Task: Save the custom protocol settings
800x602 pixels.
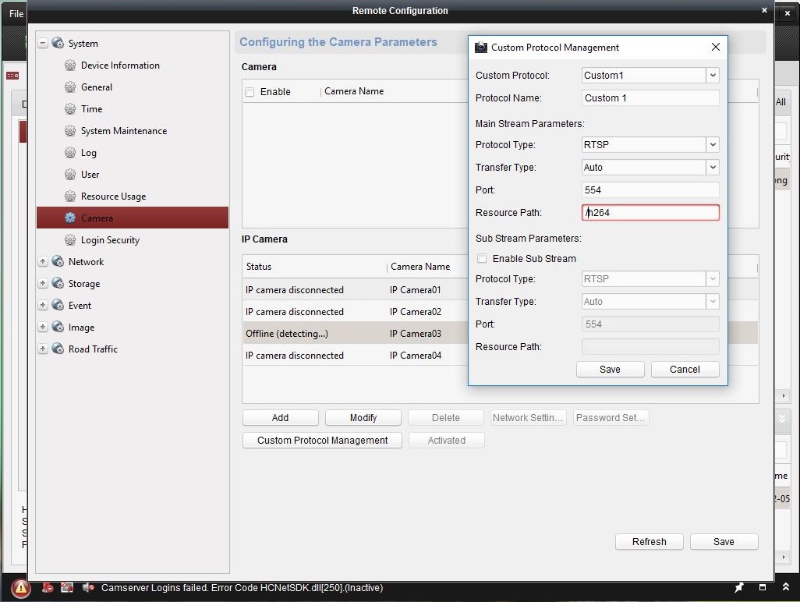Action: coord(610,370)
